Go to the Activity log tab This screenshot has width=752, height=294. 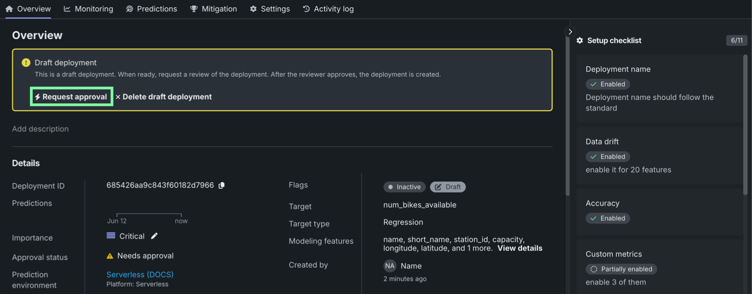[x=328, y=9]
